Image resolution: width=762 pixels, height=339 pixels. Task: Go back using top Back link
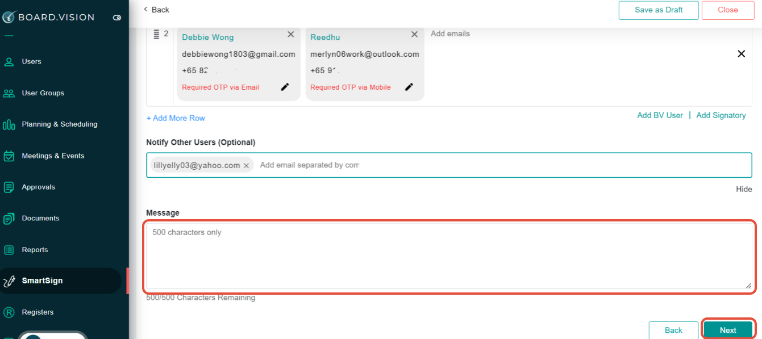pyautogui.click(x=156, y=10)
